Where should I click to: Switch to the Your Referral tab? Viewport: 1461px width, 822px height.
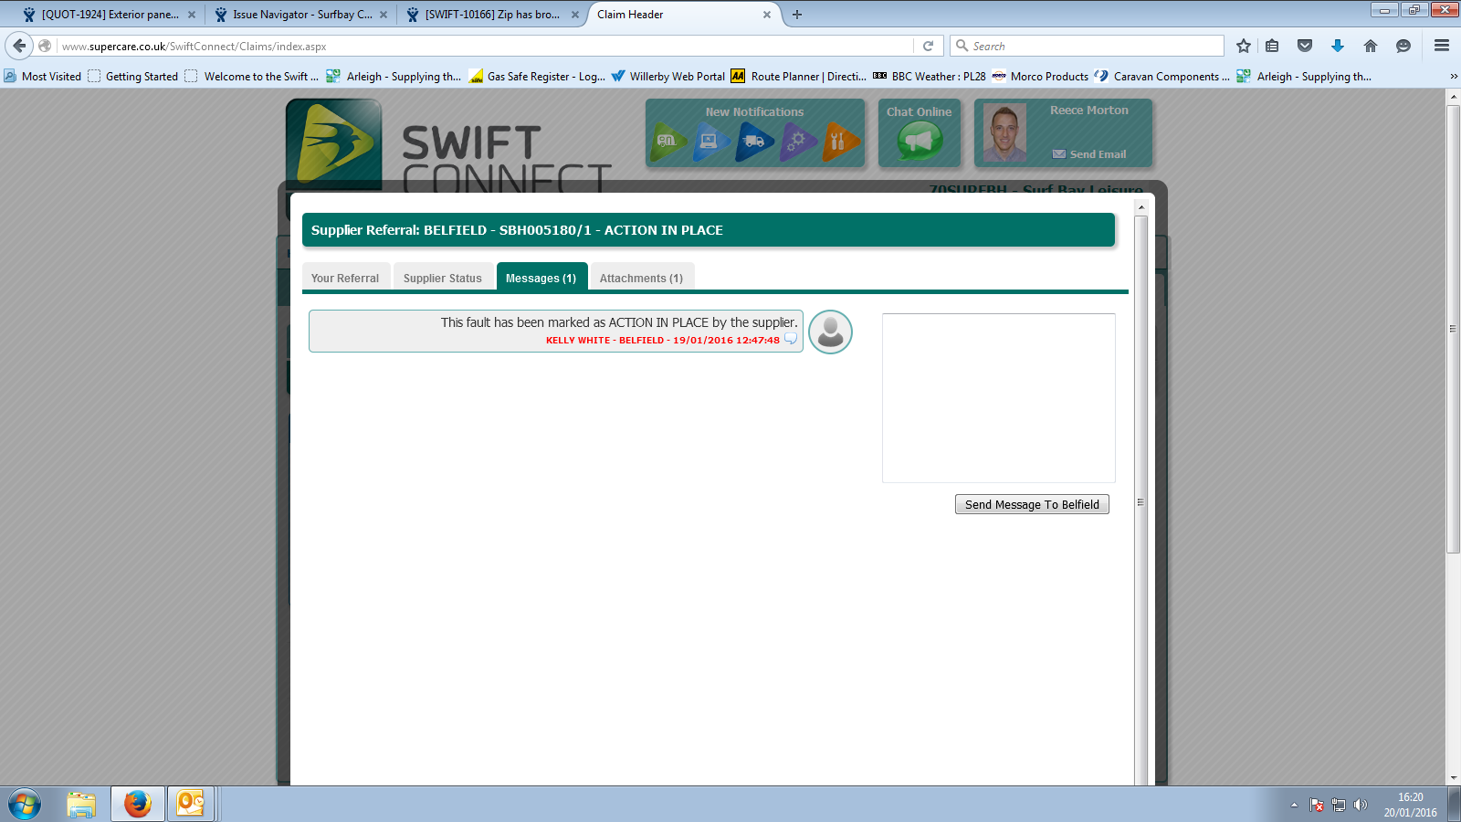[x=345, y=278]
